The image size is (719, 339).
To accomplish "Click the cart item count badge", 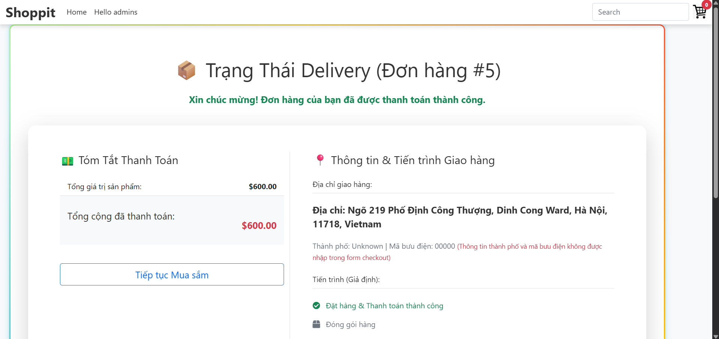I will tap(706, 5).
